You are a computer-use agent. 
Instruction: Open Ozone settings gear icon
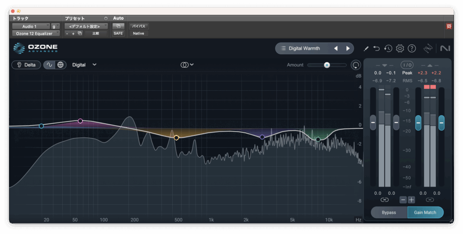[400, 48]
